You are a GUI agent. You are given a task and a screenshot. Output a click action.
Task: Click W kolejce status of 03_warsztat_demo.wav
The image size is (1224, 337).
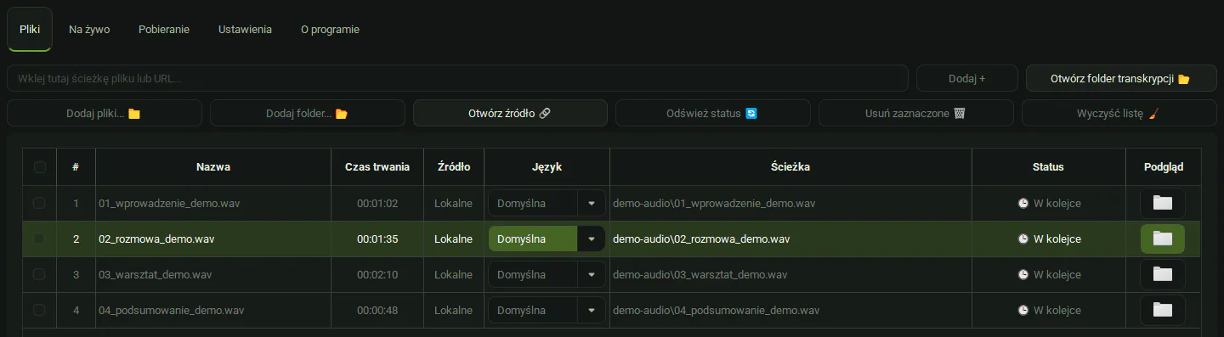[1050, 275]
